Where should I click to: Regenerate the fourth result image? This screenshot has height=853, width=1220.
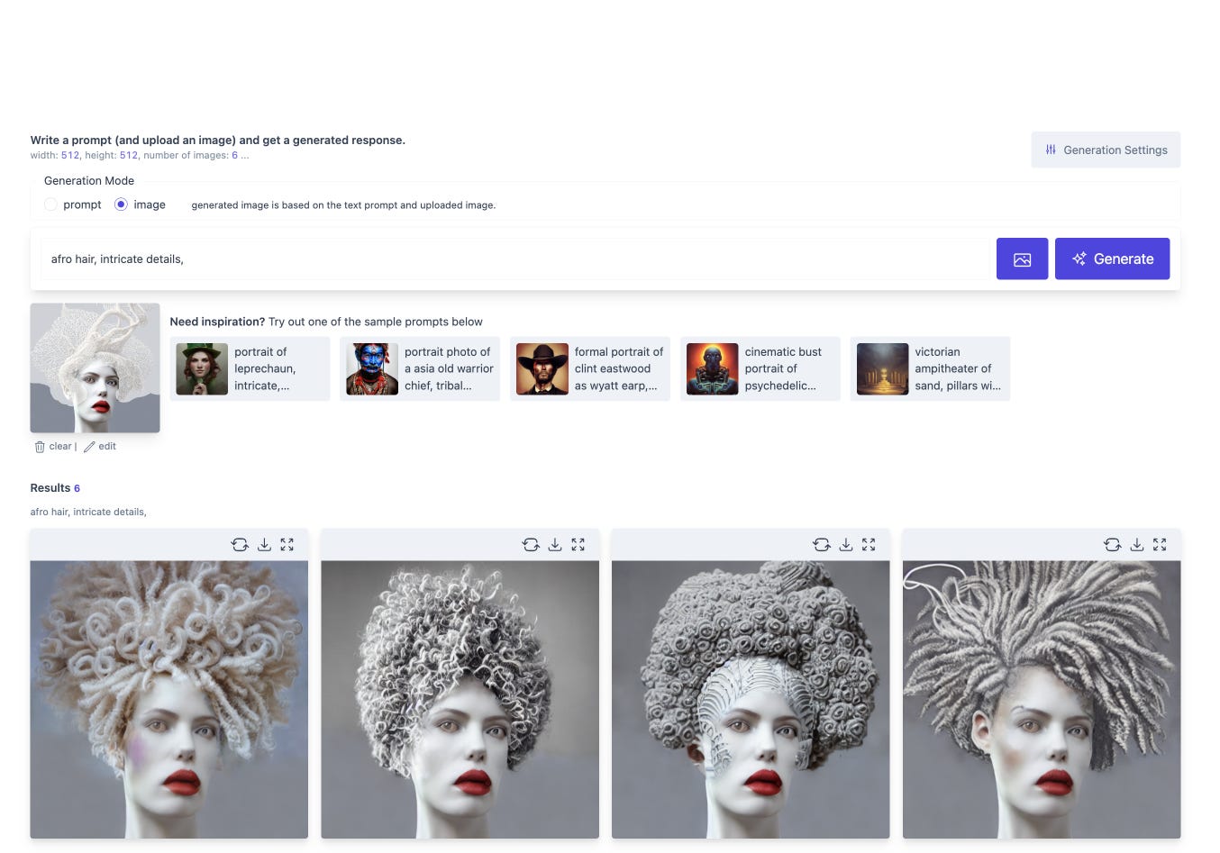coord(1112,544)
